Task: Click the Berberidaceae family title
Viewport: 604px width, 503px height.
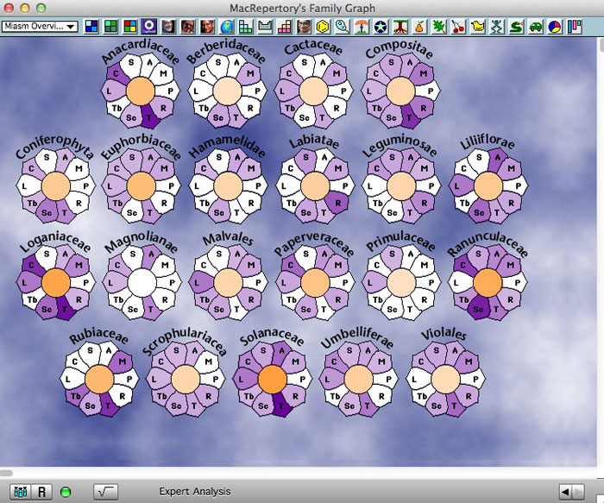Action: pyautogui.click(x=226, y=51)
